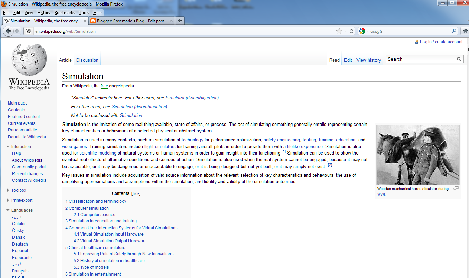The width and height of the screenshot is (469, 278).
Task: Go to Recent changes in sidebar
Action: click(x=28, y=174)
